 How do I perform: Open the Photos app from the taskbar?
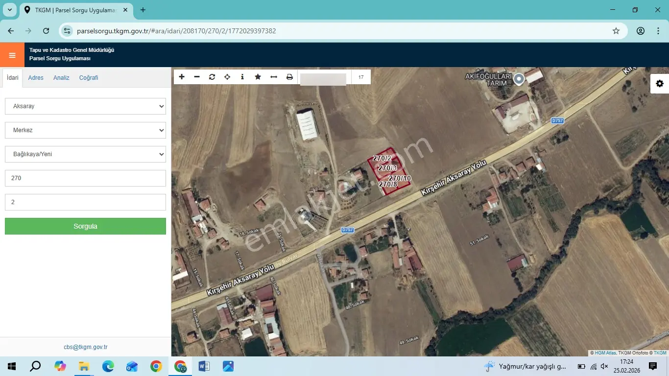[228, 366]
